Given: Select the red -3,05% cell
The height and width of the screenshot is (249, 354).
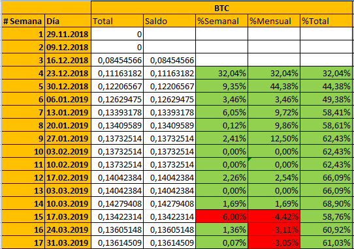Looking at the screenshot, I should [x=274, y=242].
